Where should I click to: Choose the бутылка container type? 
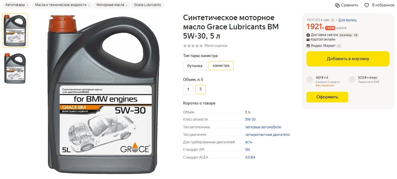(x=195, y=66)
